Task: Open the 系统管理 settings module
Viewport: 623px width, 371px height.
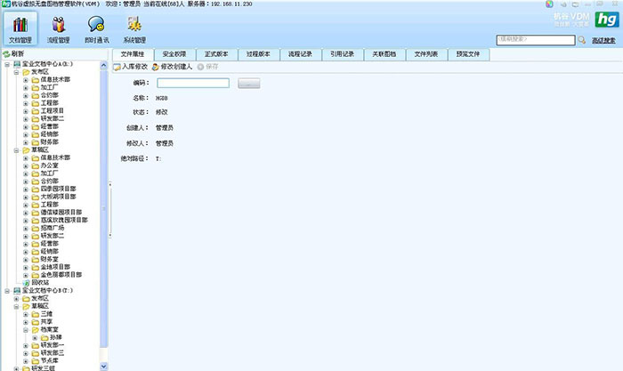Action: (134, 28)
